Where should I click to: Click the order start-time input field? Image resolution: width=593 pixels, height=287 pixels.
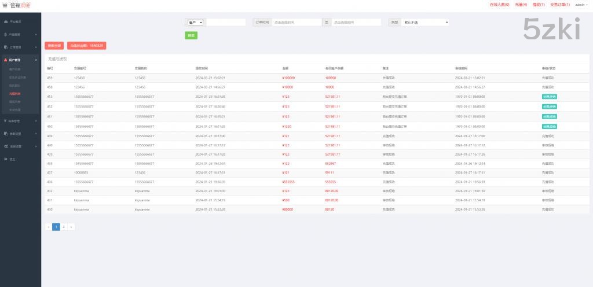click(296, 22)
